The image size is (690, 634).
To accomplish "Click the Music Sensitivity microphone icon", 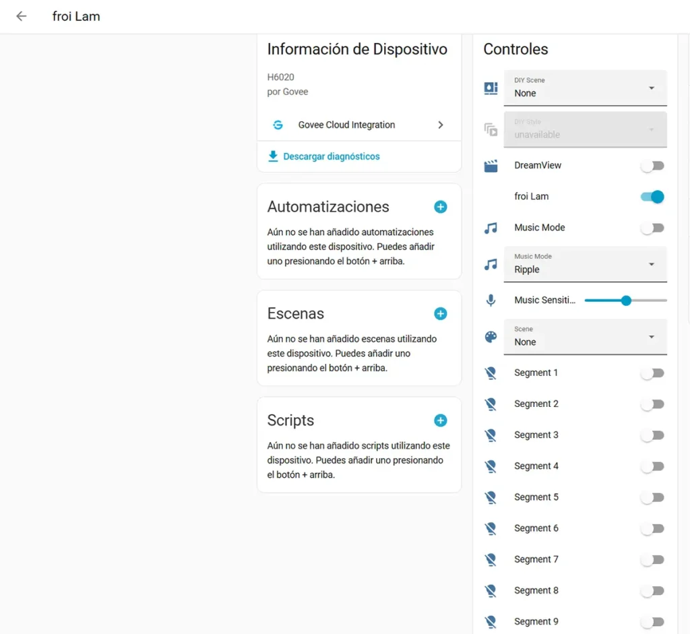I will 491,300.
